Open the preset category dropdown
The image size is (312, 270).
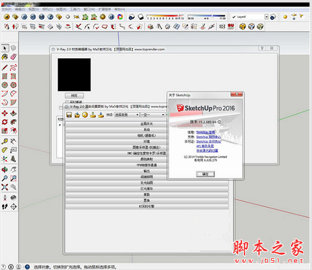pyautogui.click(x=126, y=115)
